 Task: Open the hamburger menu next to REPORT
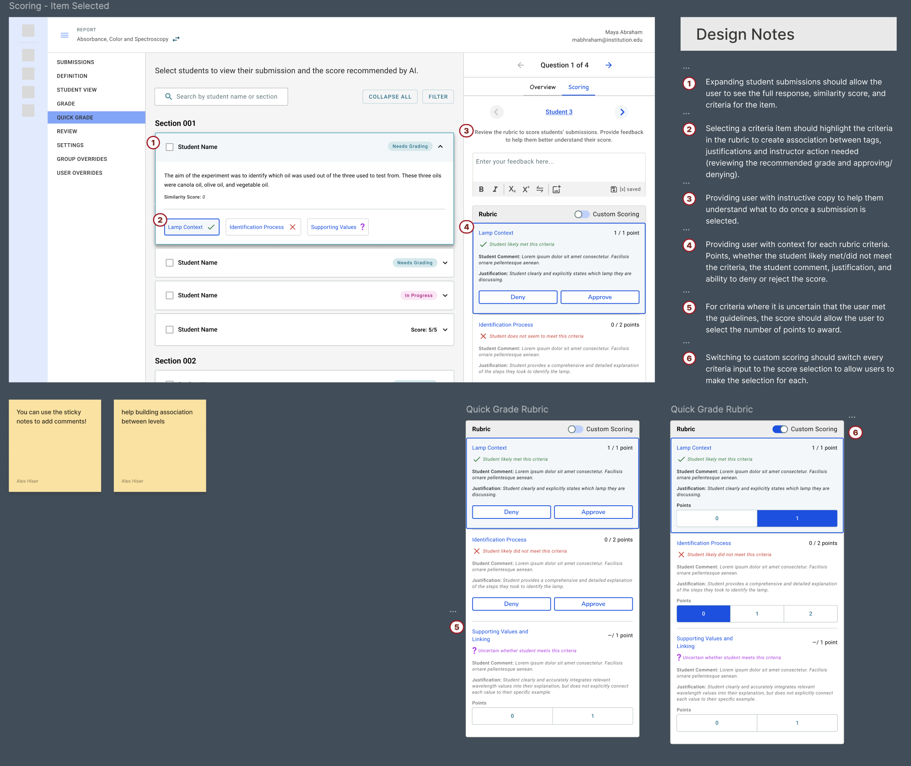64,35
